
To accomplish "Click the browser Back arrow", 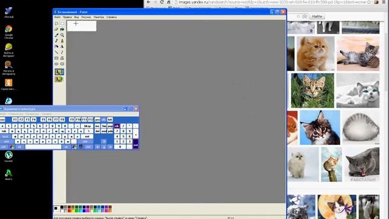I will tap(148, 2).
